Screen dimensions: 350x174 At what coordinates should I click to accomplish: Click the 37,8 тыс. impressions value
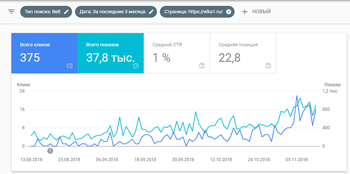(110, 58)
